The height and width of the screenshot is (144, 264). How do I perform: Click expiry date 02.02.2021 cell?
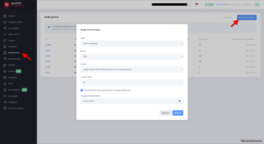click(251, 45)
